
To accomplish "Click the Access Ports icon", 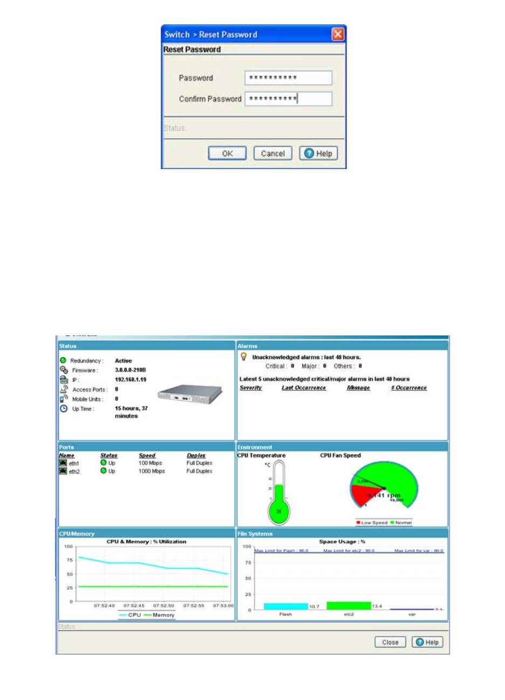I will (63, 389).
